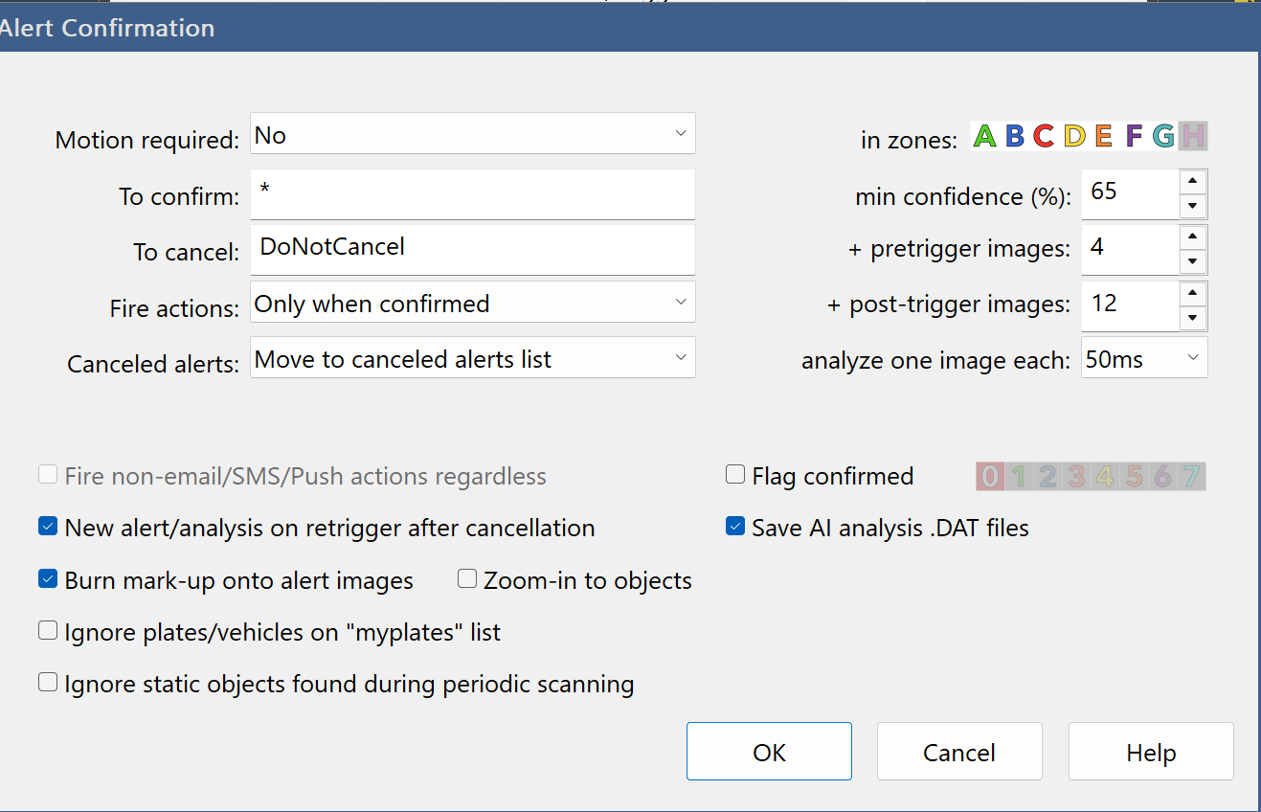Select flag number 3 icon
Viewport: 1261px width, 812px height.
point(1076,476)
